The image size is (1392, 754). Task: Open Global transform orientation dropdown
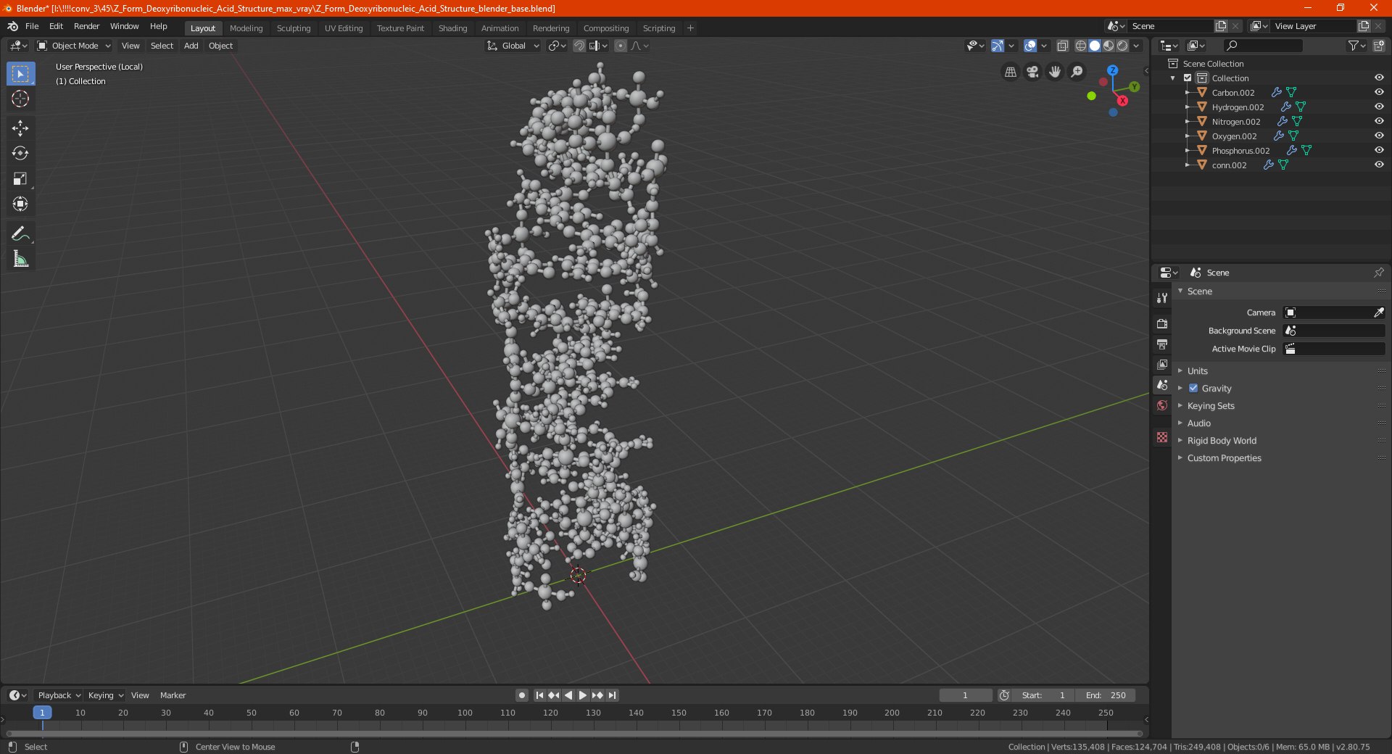pyautogui.click(x=513, y=46)
